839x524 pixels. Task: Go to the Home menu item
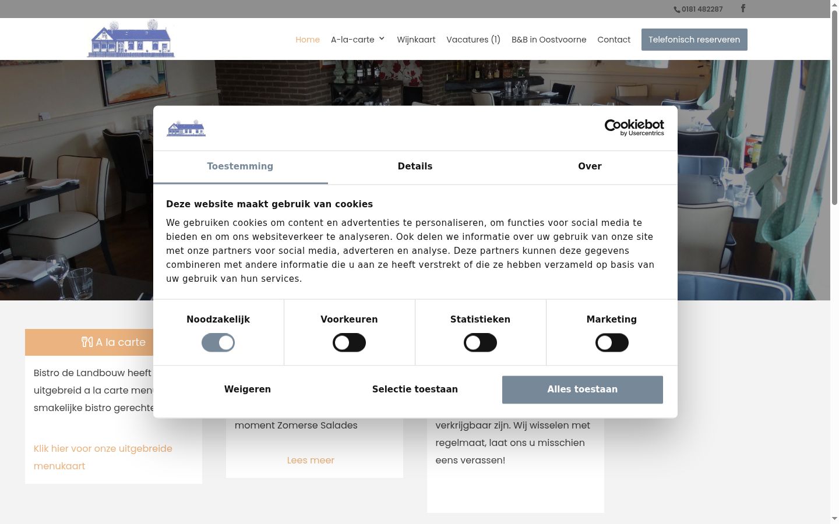[308, 40]
